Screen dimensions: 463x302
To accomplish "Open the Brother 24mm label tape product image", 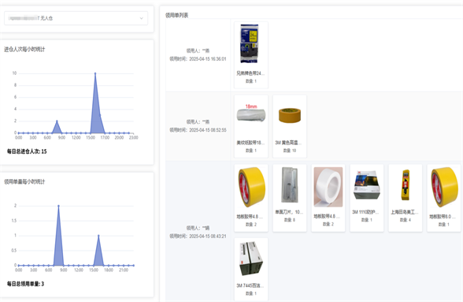I will 249,43.
